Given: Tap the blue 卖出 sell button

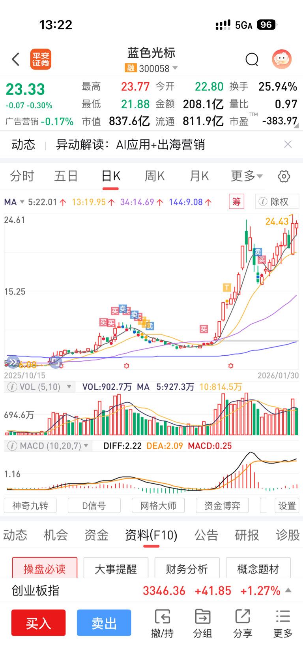Looking at the screenshot, I should point(104,623).
